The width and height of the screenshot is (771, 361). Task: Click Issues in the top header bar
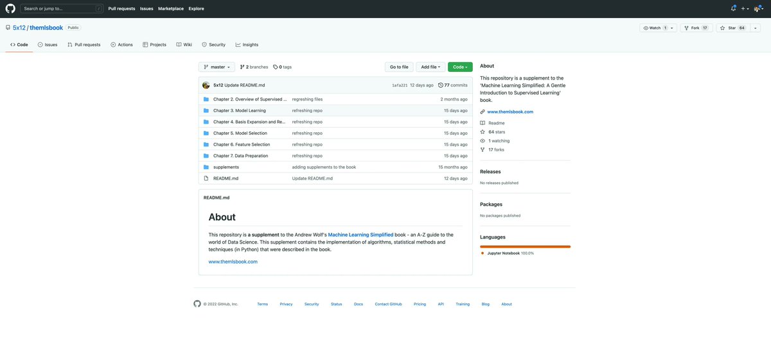[146, 8]
